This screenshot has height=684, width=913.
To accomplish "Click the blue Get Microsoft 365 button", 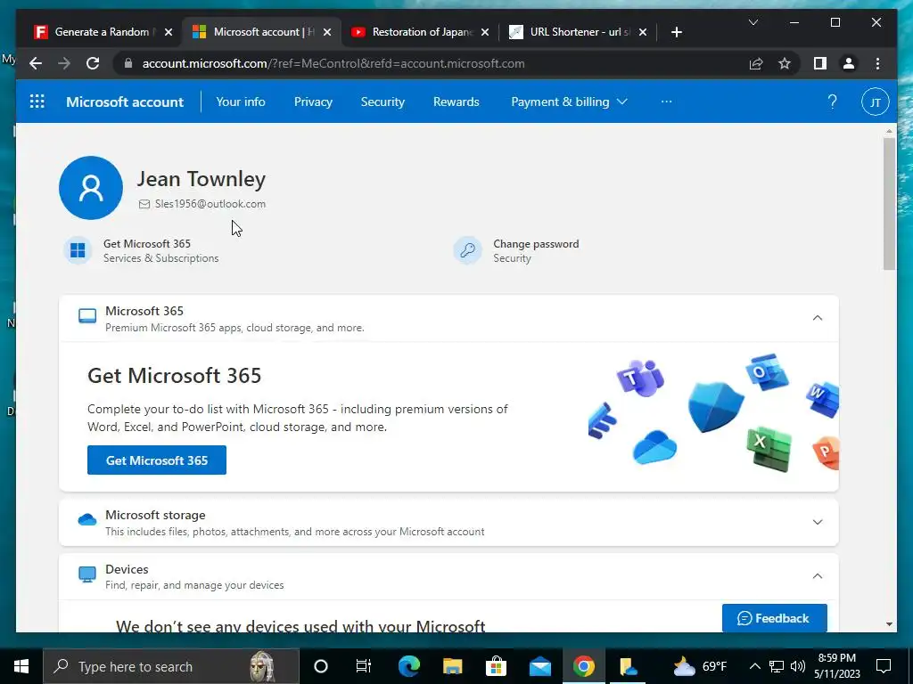I will pyautogui.click(x=157, y=460).
